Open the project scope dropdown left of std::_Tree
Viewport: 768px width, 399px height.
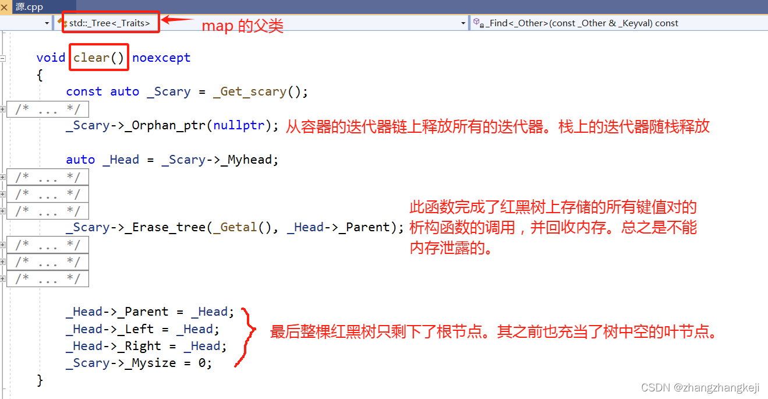click(x=47, y=23)
